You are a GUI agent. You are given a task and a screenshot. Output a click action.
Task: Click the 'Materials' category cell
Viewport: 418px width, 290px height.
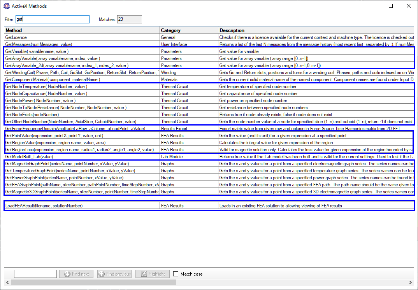click(189, 79)
